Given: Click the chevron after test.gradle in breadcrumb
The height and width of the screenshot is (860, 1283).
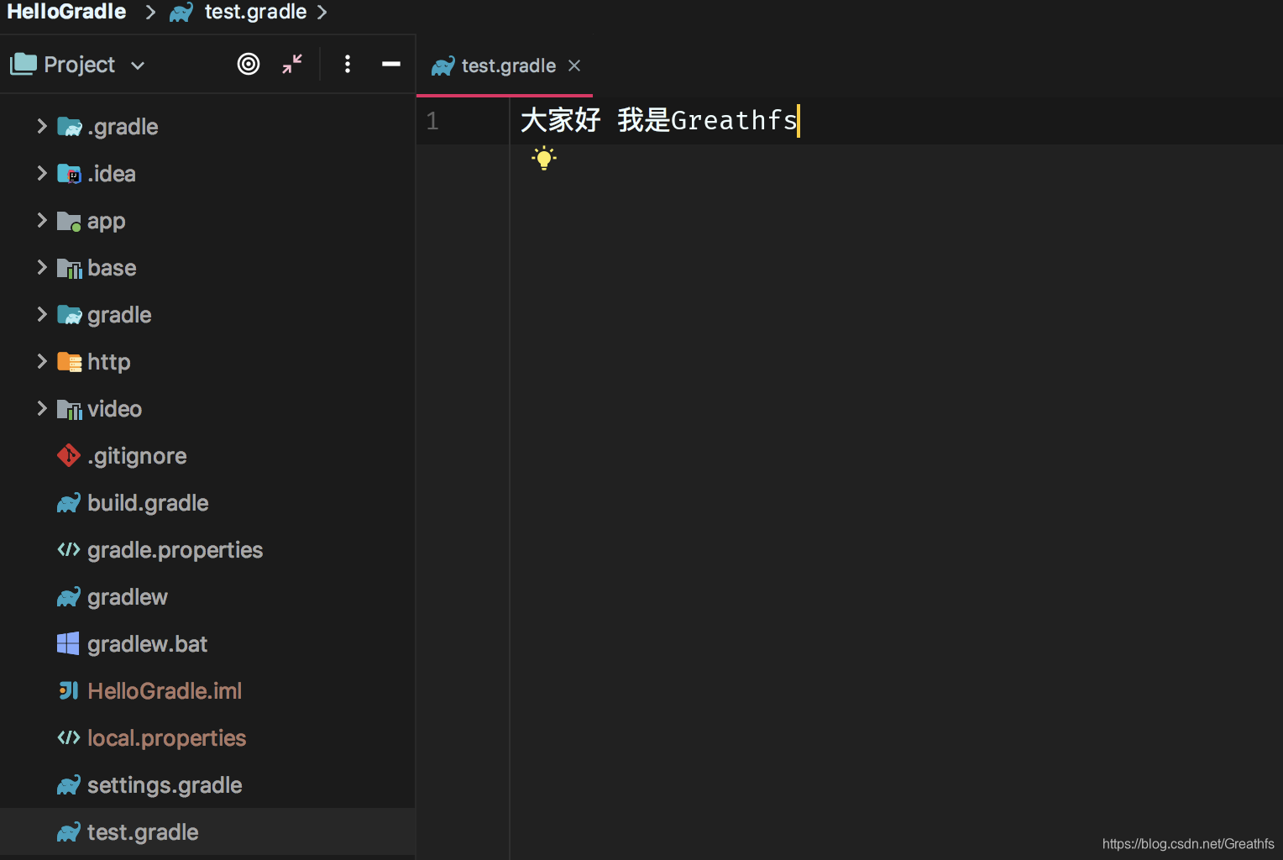Looking at the screenshot, I should pyautogui.click(x=322, y=13).
